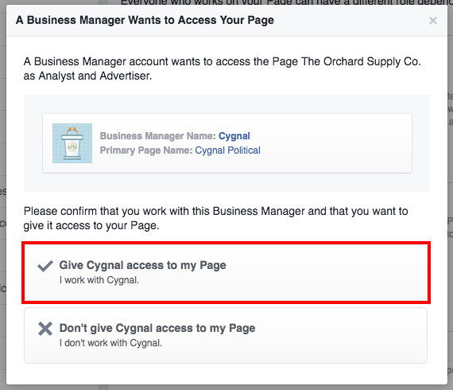The height and width of the screenshot is (390, 453).
Task: Click 'The Orchard Supply Co.' page name in the text
Action: 361,61
